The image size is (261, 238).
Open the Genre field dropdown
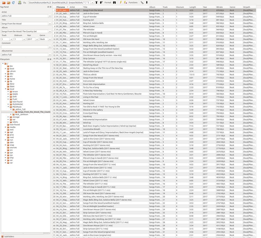pyautogui.click(x=50, y=39)
